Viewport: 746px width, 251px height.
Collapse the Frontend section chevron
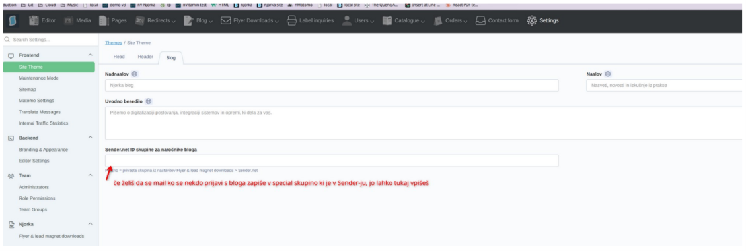tap(91, 55)
